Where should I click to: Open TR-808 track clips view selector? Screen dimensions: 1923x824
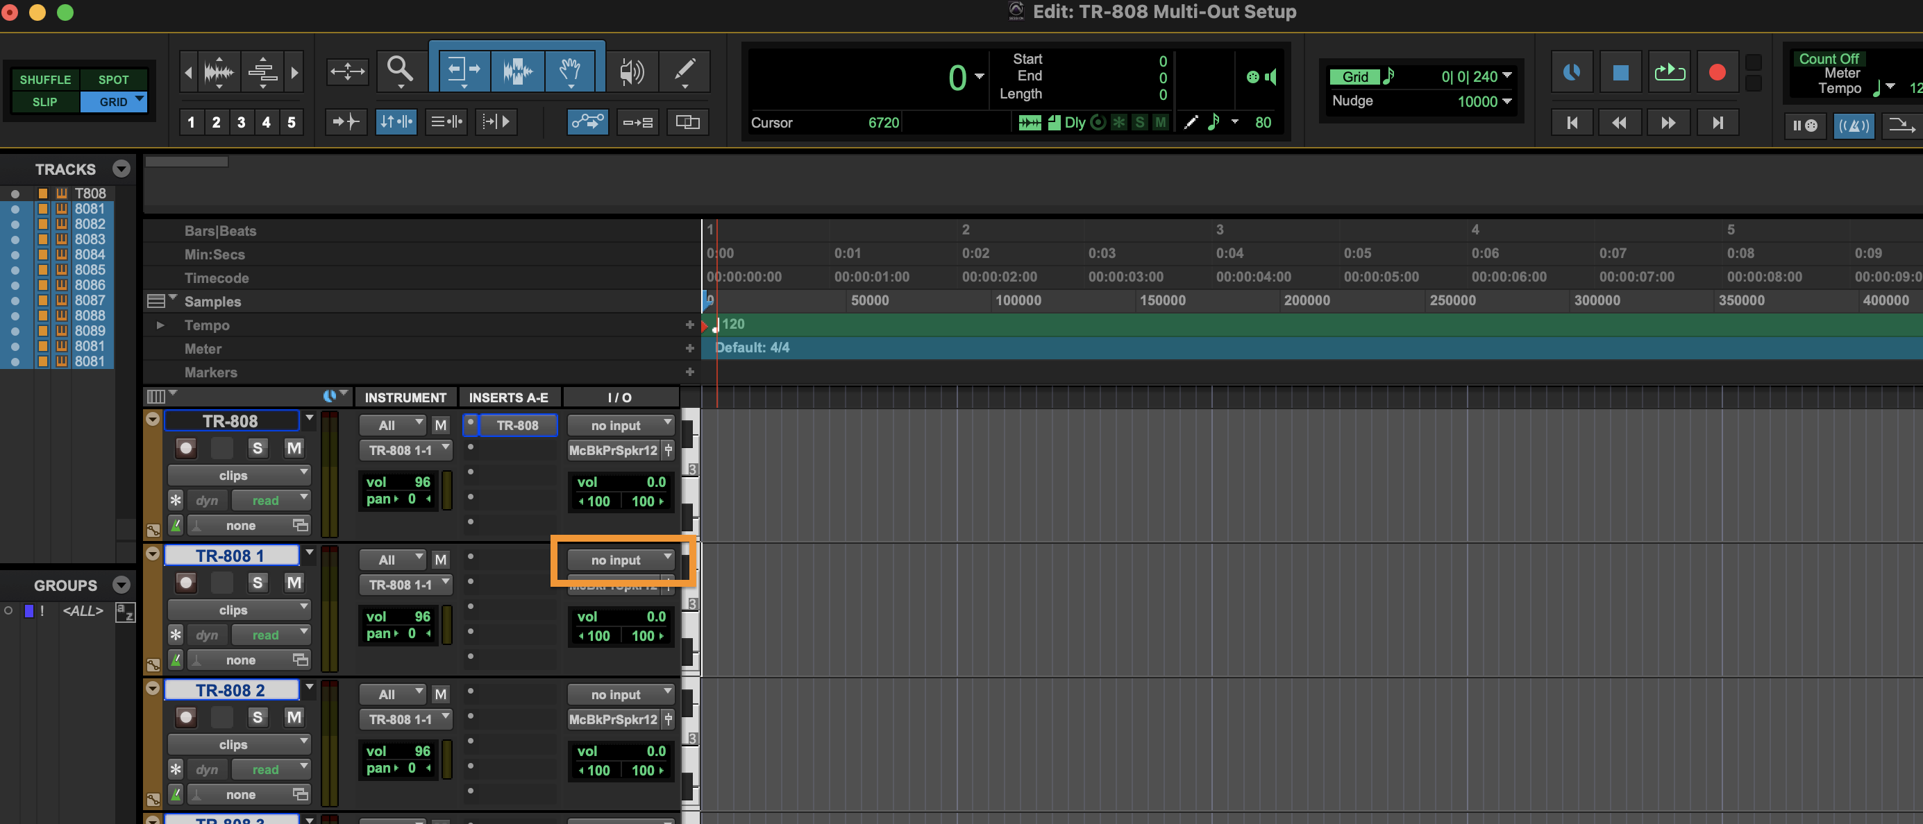tap(239, 475)
